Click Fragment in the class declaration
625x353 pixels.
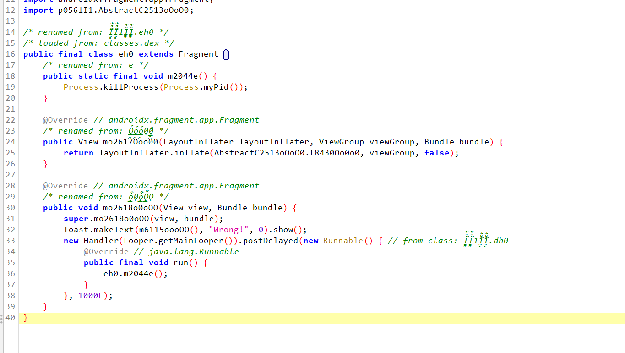[198, 54]
